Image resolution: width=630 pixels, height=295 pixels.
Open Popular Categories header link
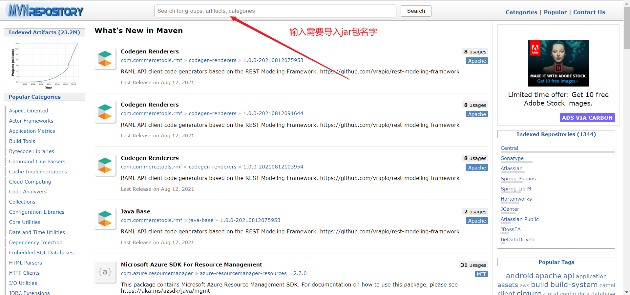[34, 97]
